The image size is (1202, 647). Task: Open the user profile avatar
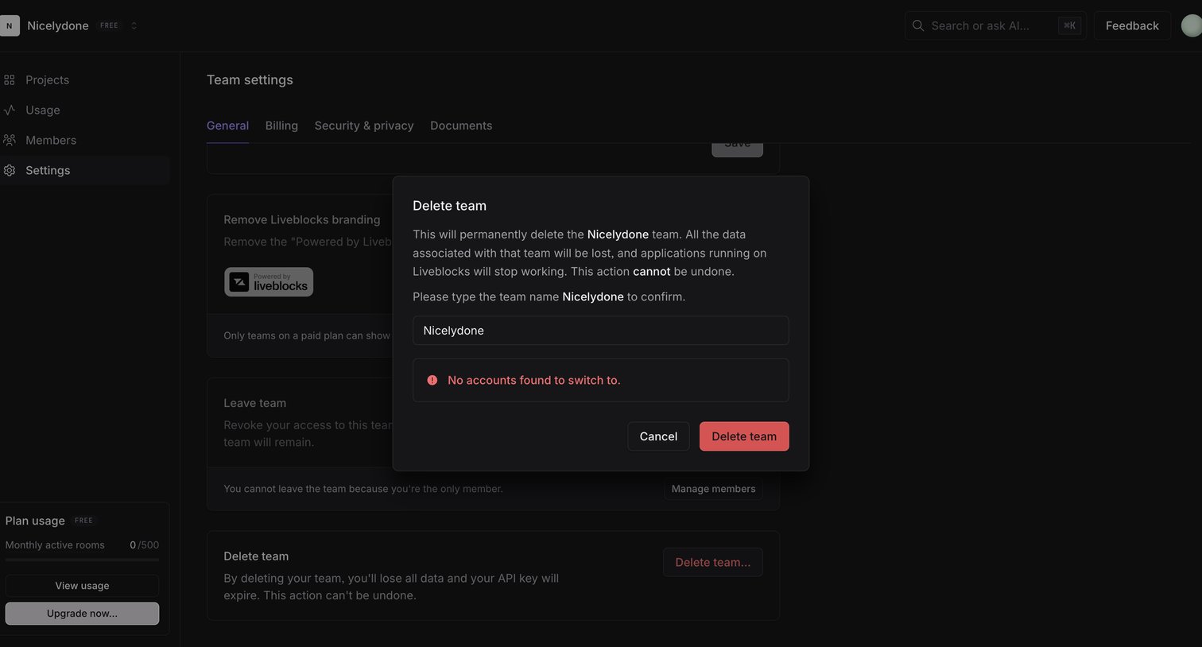[1192, 25]
